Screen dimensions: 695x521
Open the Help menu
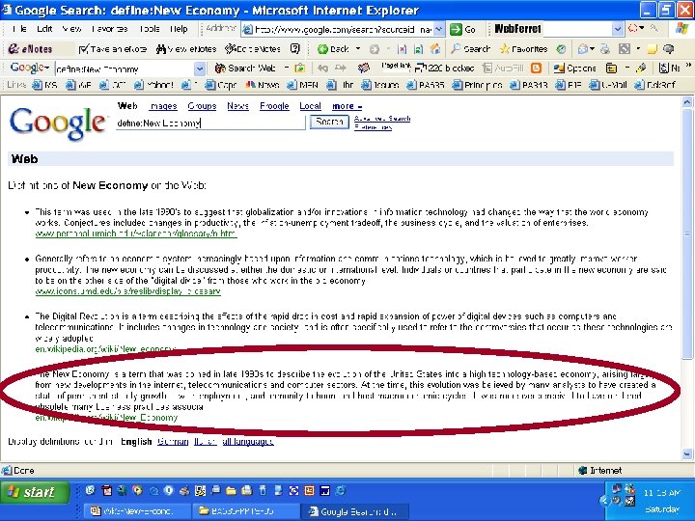(x=179, y=29)
